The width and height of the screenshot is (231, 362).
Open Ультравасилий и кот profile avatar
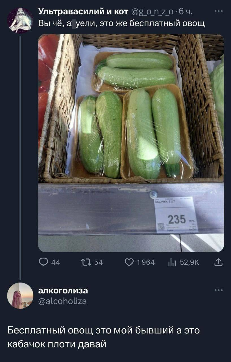[x=20, y=20]
